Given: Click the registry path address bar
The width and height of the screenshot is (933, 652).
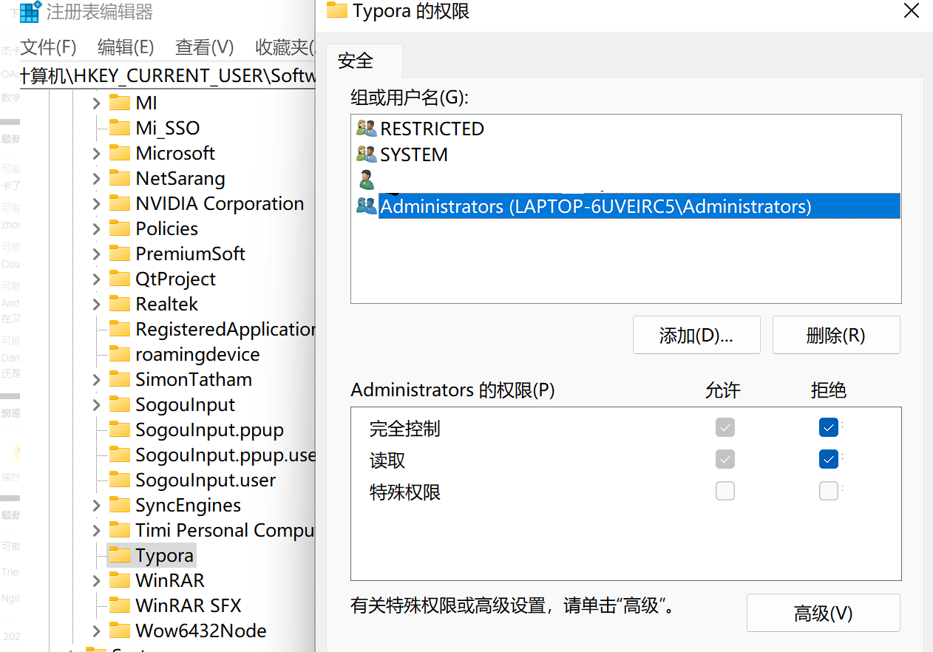Looking at the screenshot, I should 167,75.
